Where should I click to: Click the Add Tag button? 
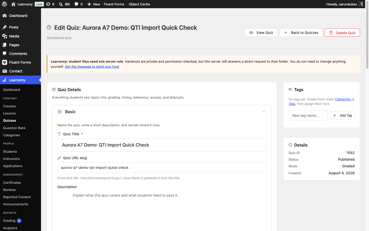coord(342,115)
